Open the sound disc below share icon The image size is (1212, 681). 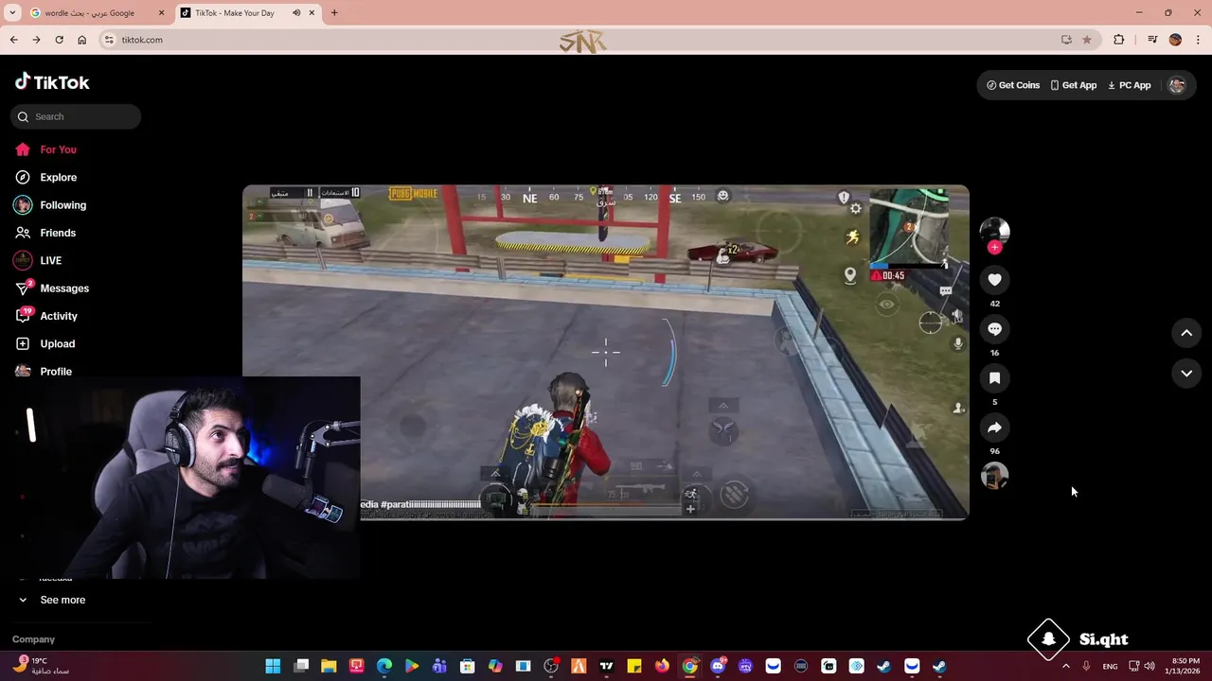tap(994, 476)
